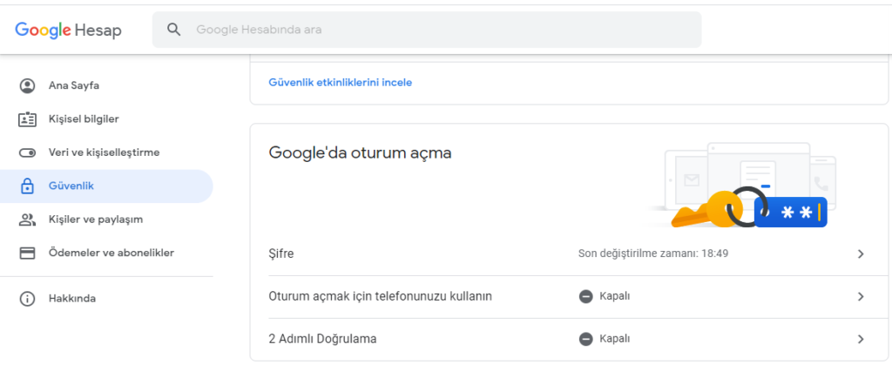This screenshot has width=892, height=365.
Task: Click Kapalı status icon for 2 Adımlı Doğrulama
Action: (586, 340)
